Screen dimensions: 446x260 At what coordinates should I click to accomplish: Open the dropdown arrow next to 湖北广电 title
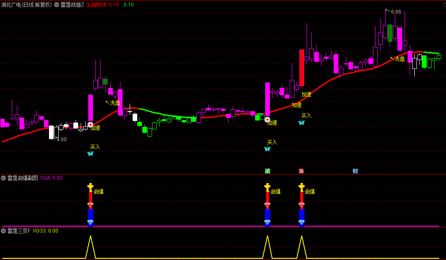click(57, 5)
